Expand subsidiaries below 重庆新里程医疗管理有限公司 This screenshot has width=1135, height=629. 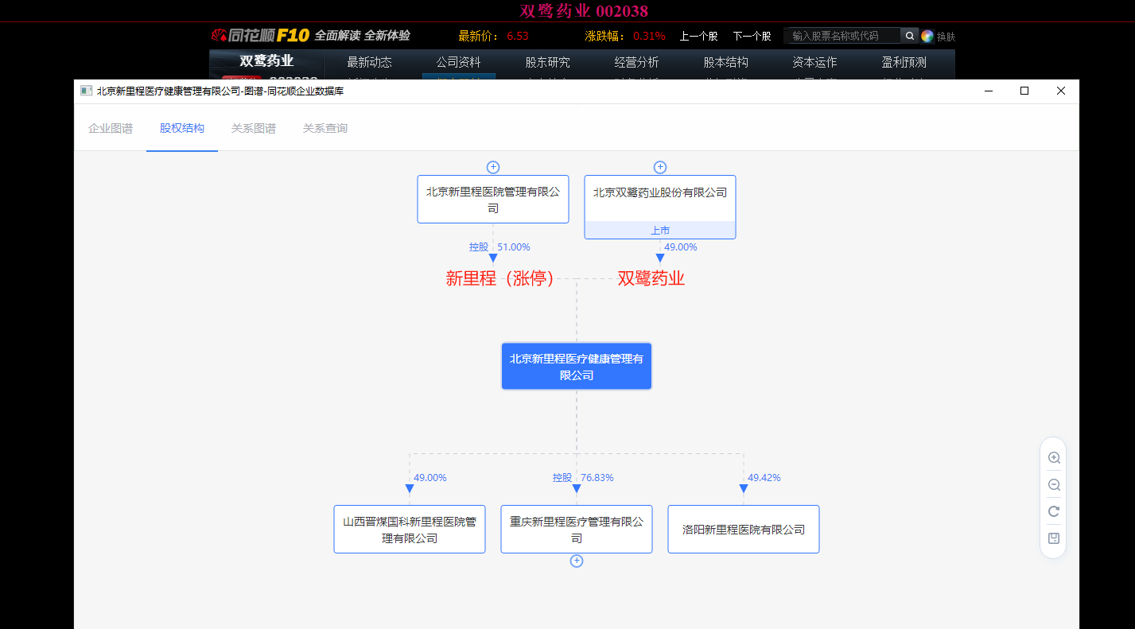pos(577,561)
